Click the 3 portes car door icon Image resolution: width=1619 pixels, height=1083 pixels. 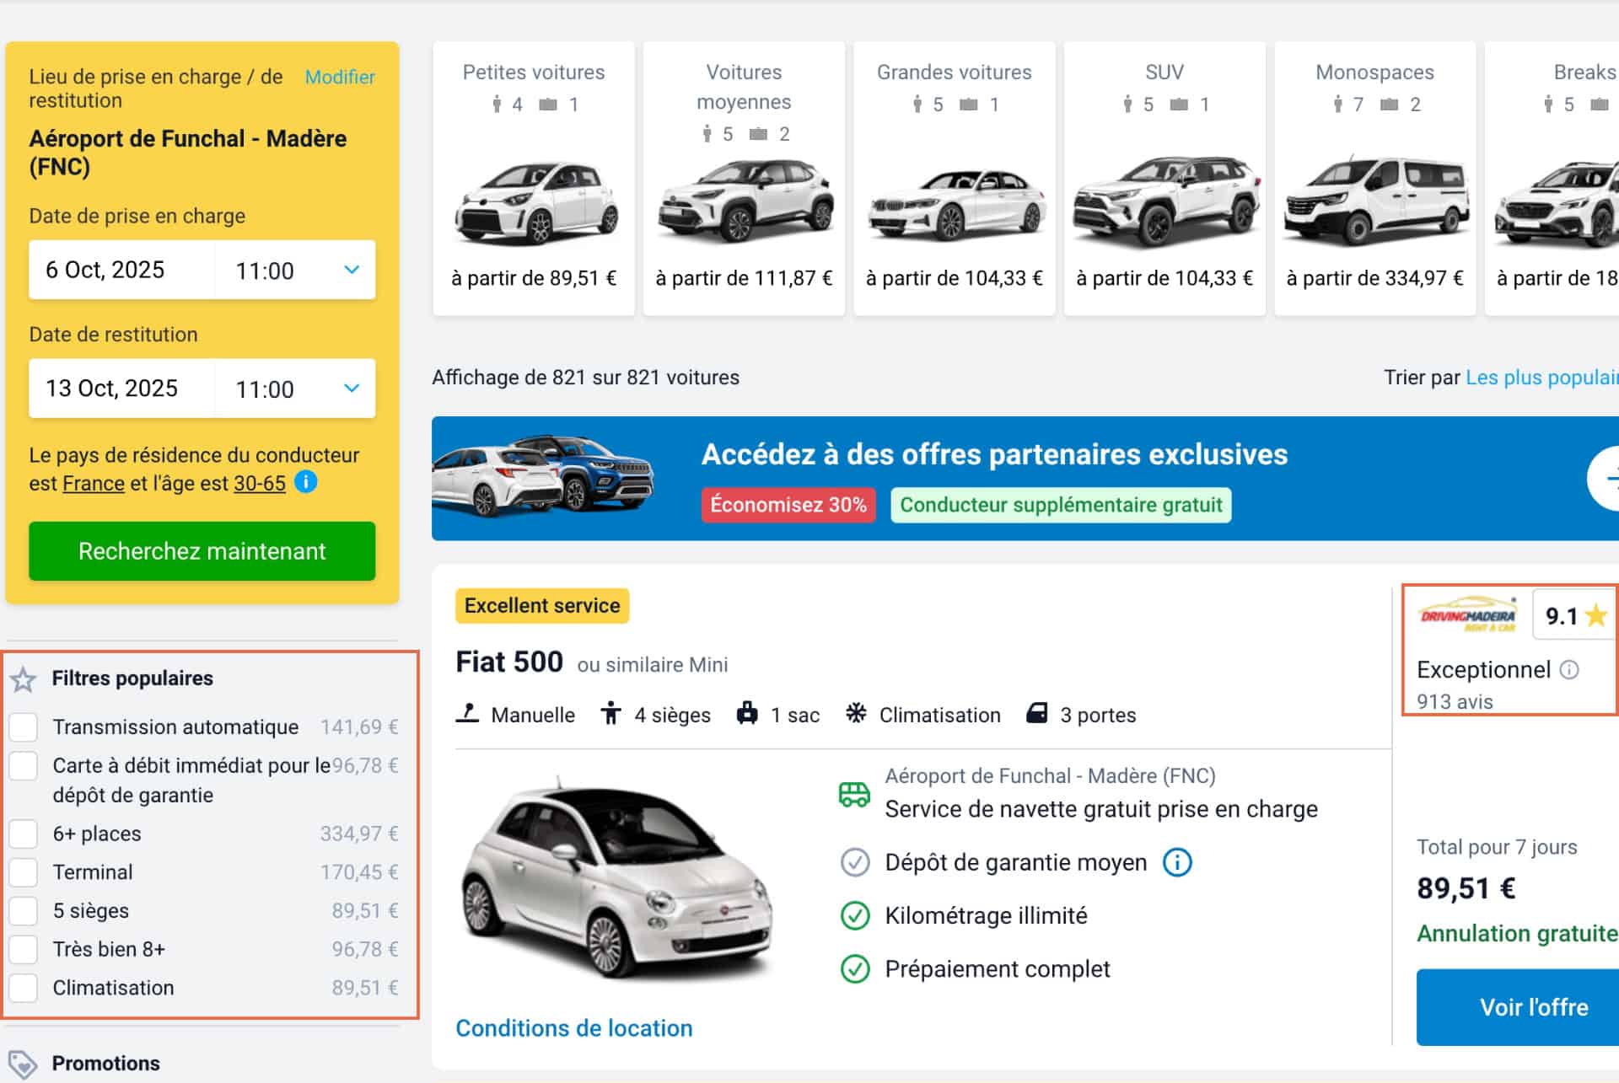[x=1036, y=713]
